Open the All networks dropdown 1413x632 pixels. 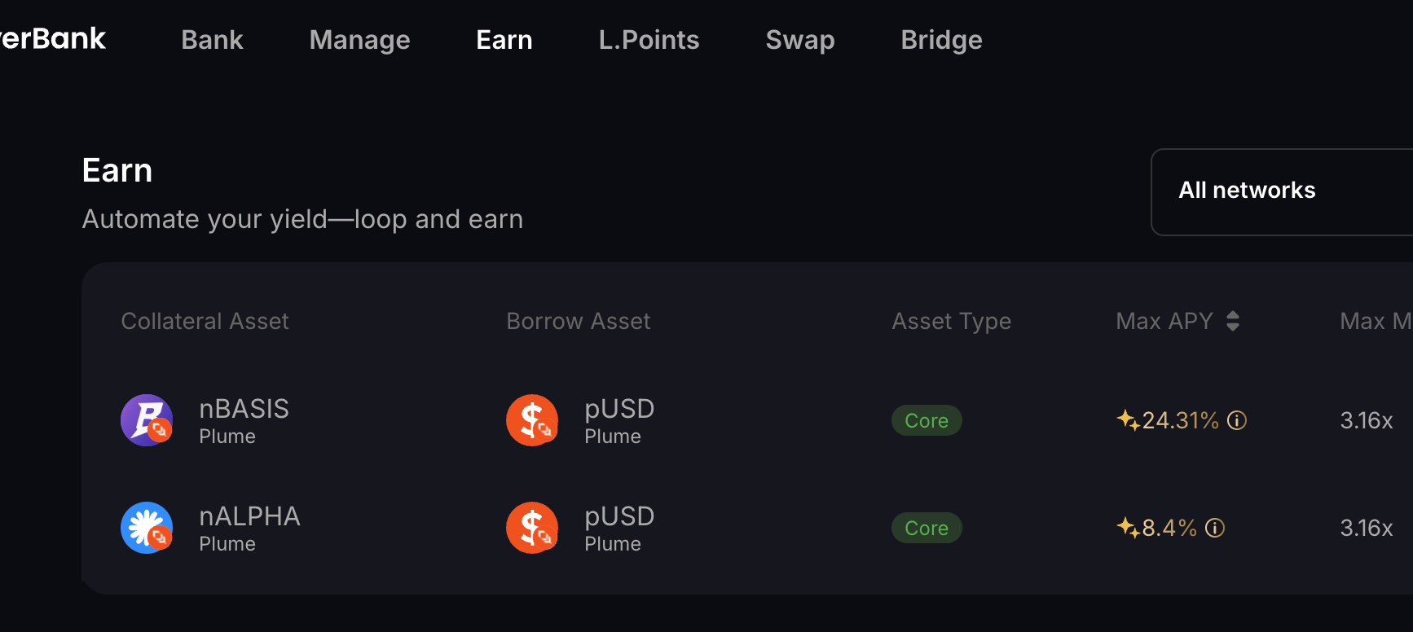pyautogui.click(x=1281, y=191)
